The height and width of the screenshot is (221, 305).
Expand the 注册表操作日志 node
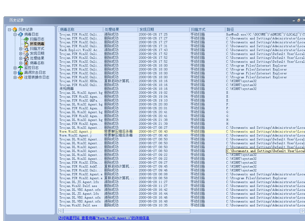tap(15, 77)
